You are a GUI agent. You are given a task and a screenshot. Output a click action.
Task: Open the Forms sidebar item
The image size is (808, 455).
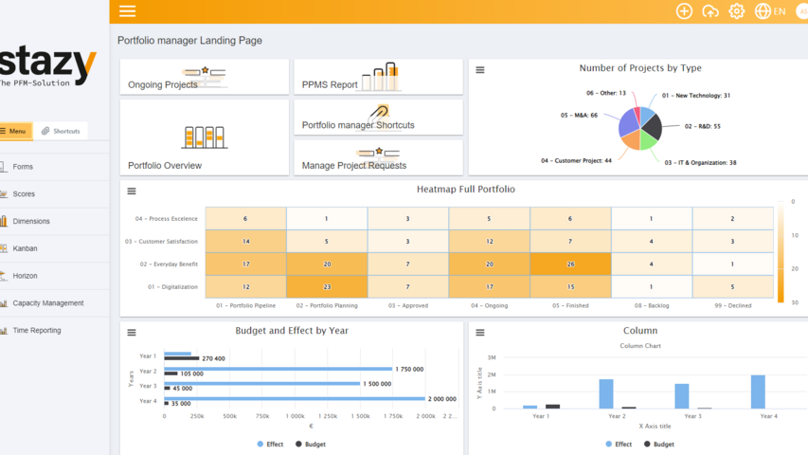coord(23,167)
